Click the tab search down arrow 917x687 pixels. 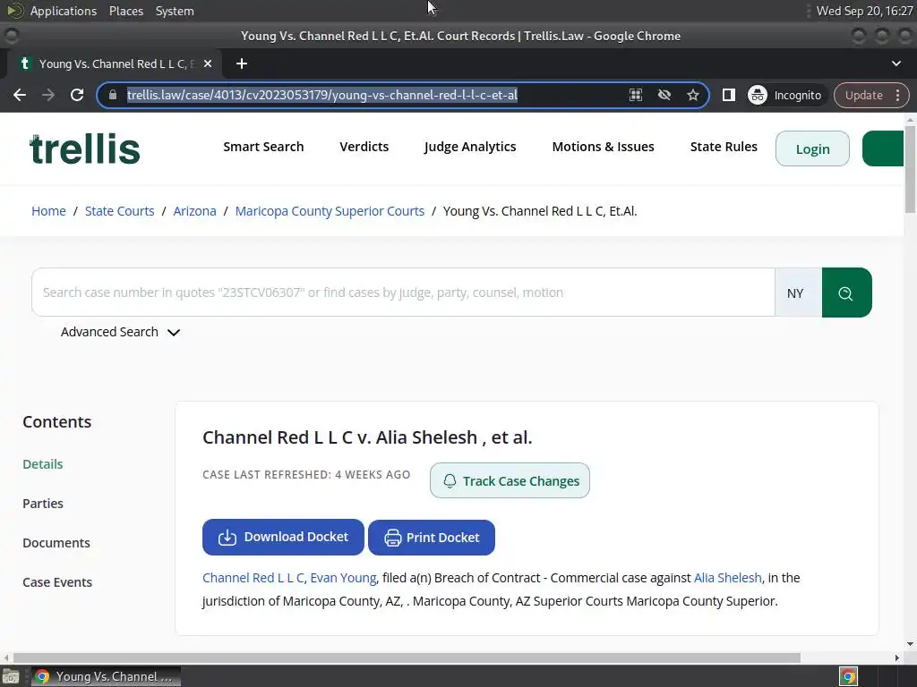click(896, 64)
